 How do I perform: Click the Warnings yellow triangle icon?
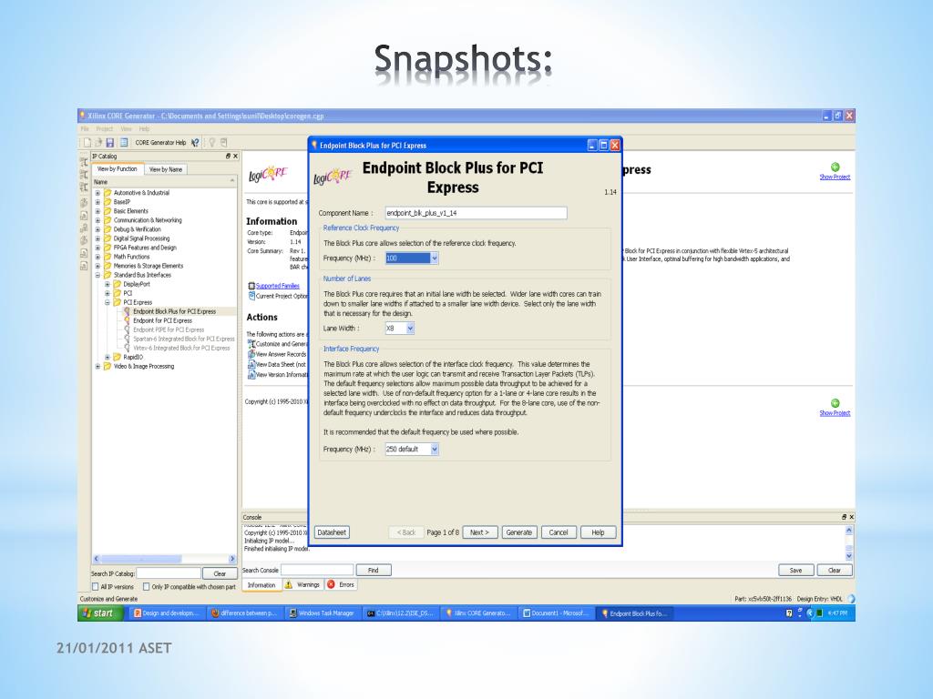tap(289, 585)
